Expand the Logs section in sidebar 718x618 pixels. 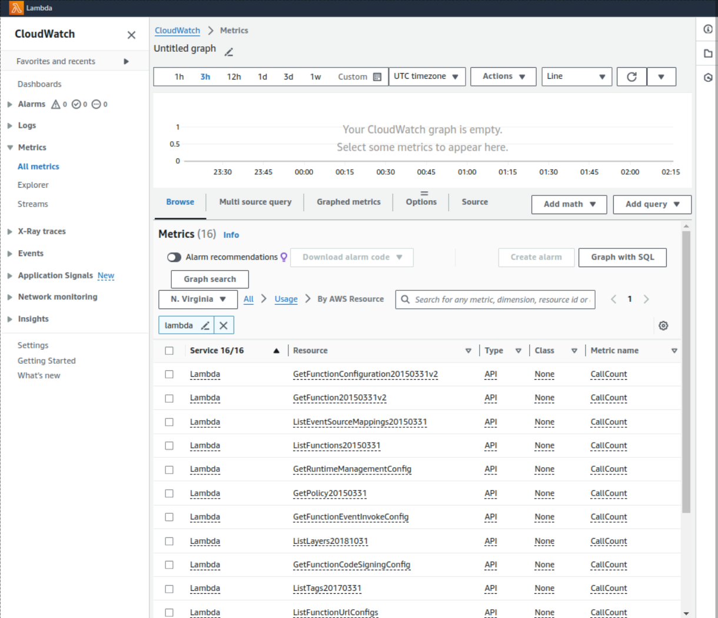tap(27, 125)
